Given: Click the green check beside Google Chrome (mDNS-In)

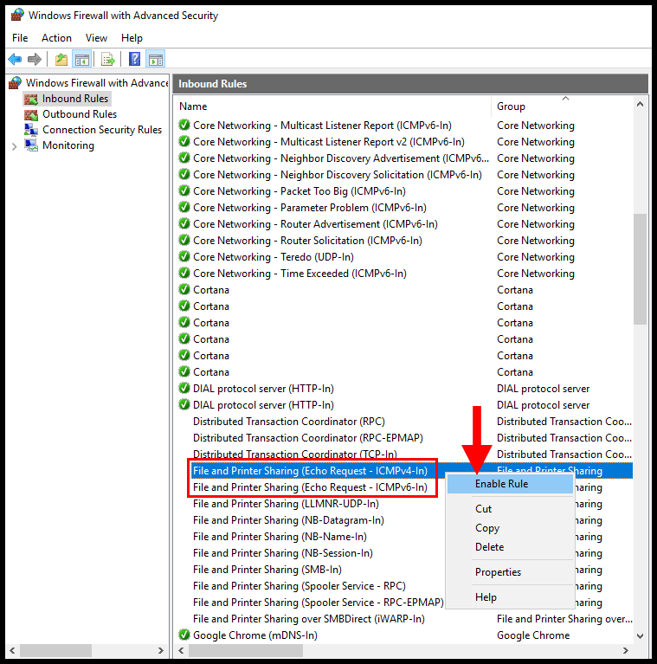Looking at the screenshot, I should 184,635.
